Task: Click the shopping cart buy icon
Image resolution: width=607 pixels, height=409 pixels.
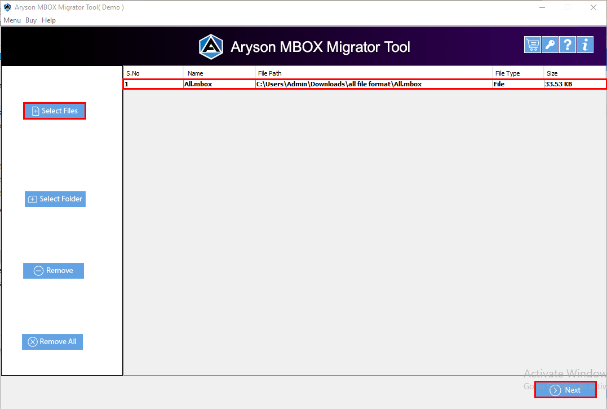Action: click(532, 45)
